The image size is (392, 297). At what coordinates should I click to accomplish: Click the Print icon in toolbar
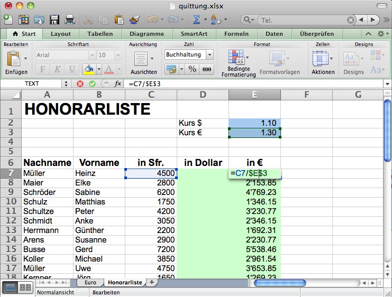(69, 20)
